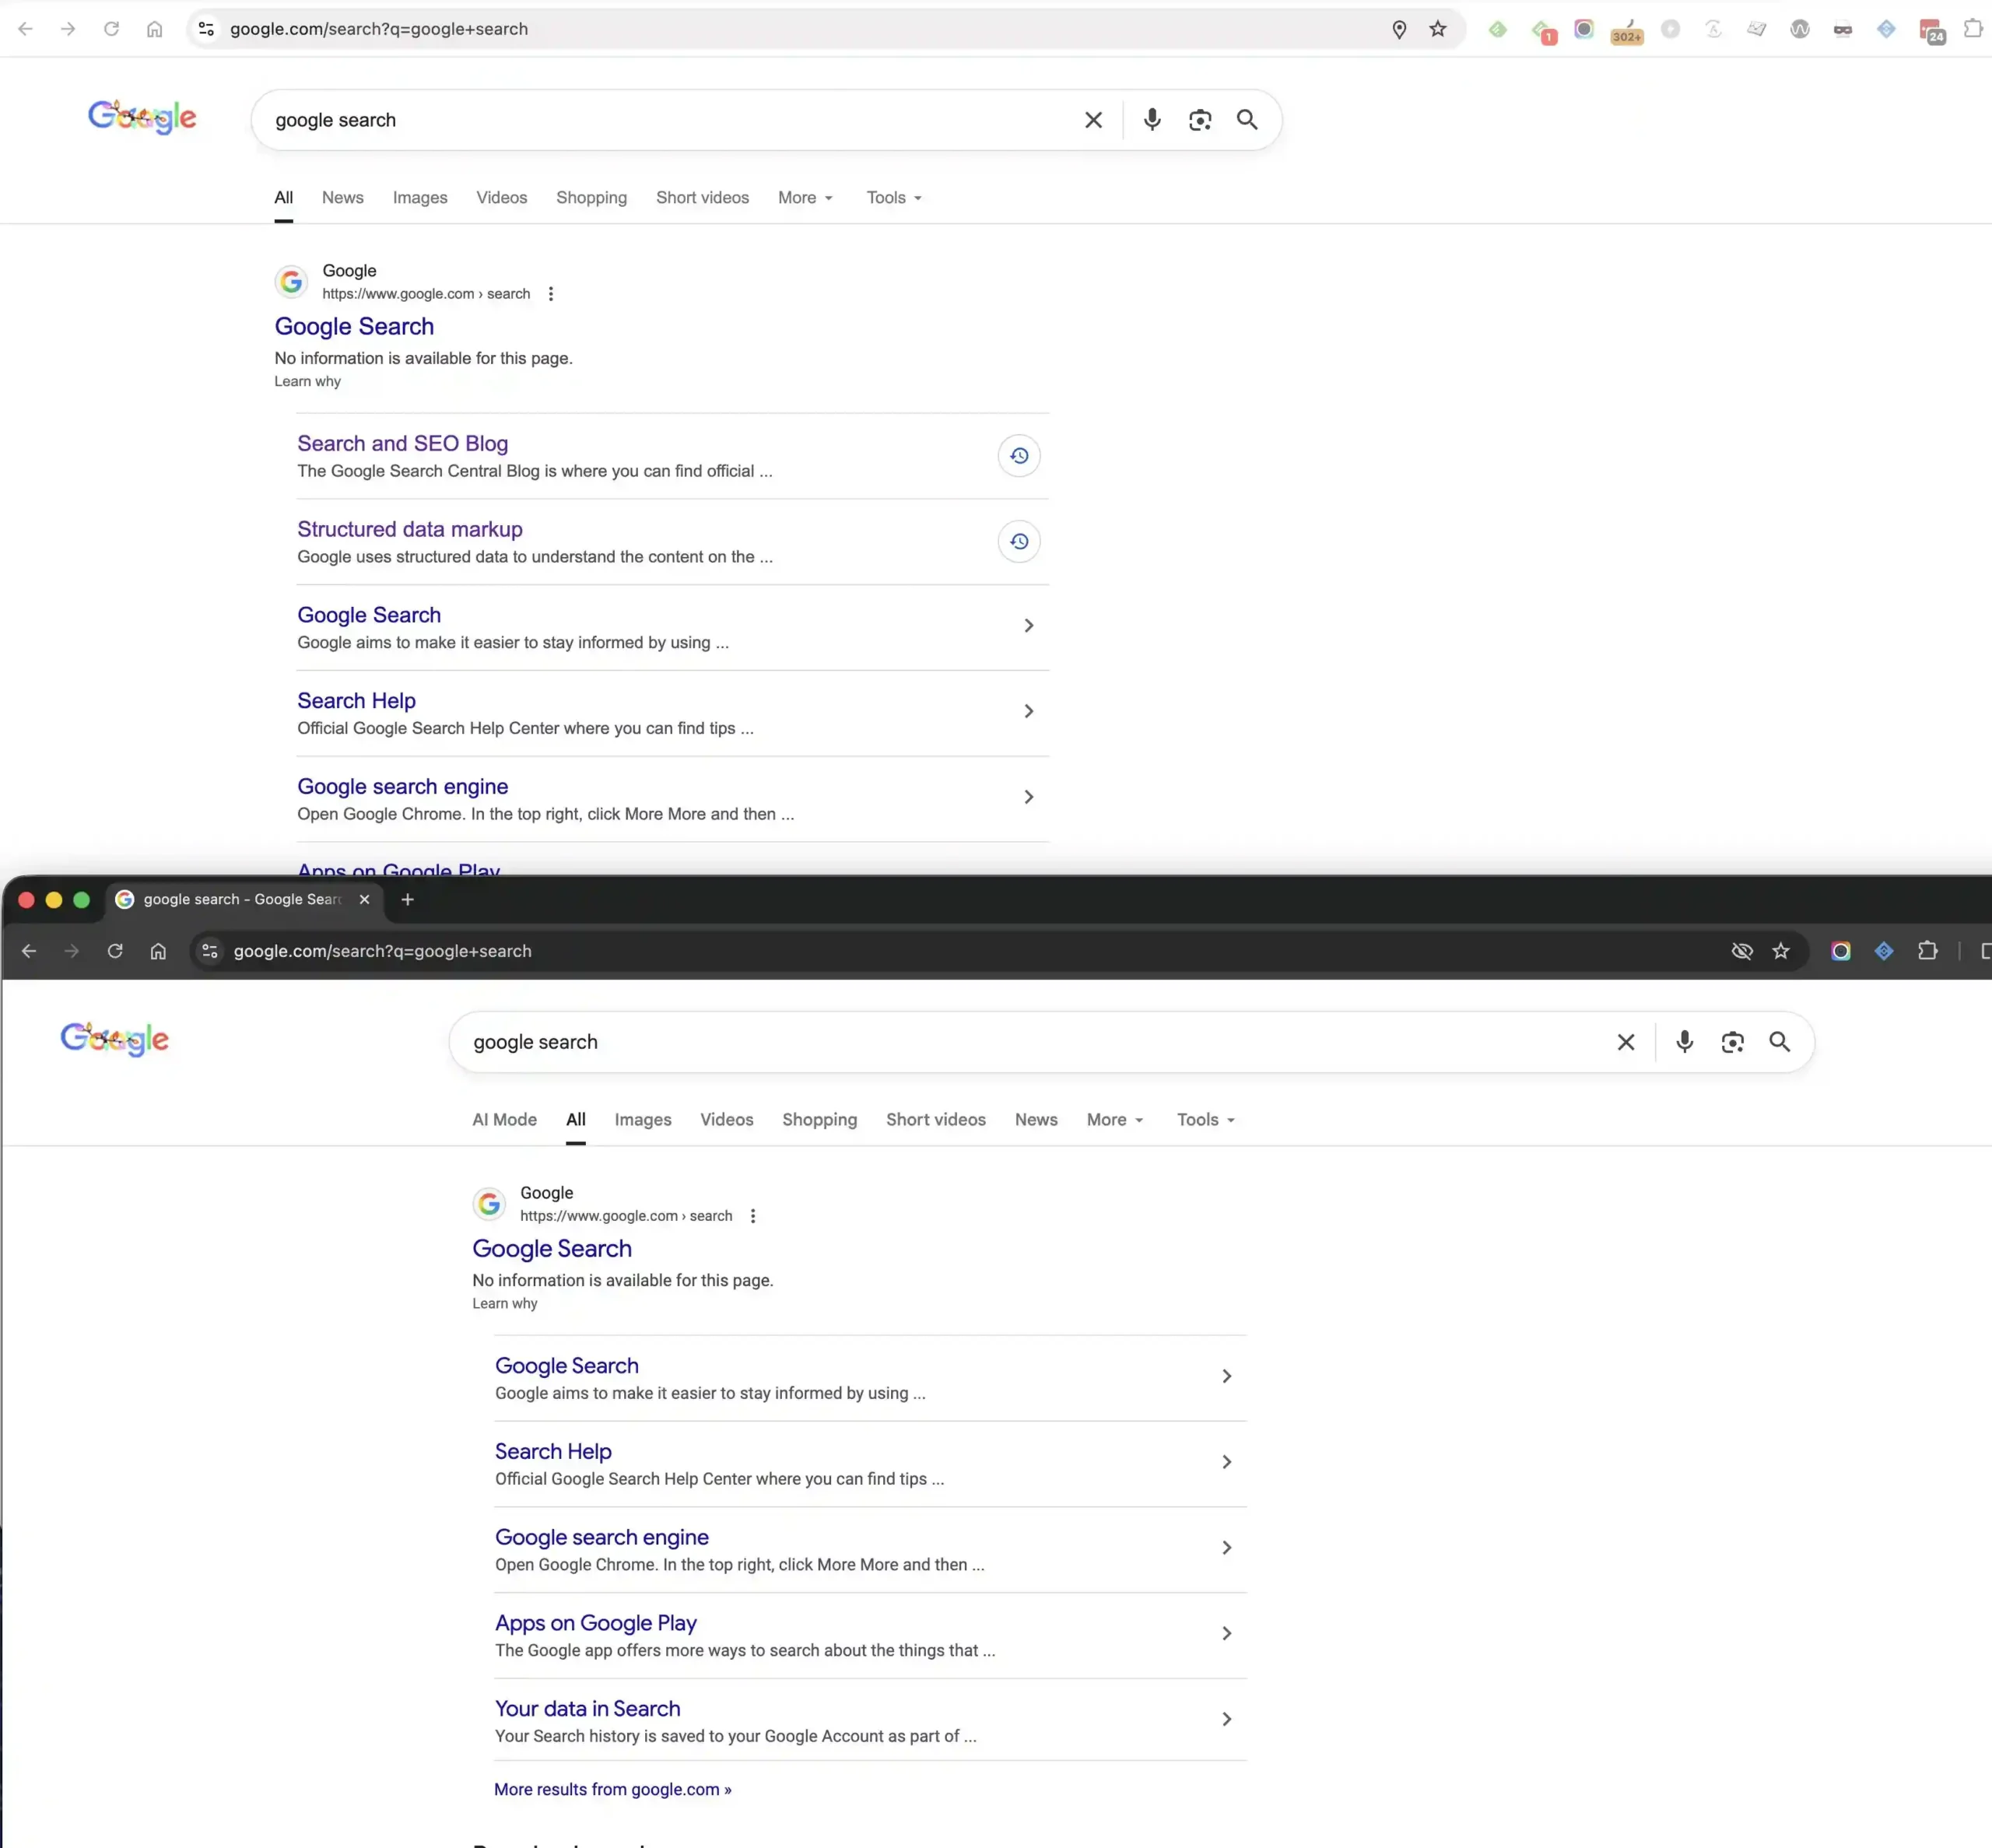Open the extension showing the 302+ badge
The width and height of the screenshot is (1992, 1848).
(1627, 30)
